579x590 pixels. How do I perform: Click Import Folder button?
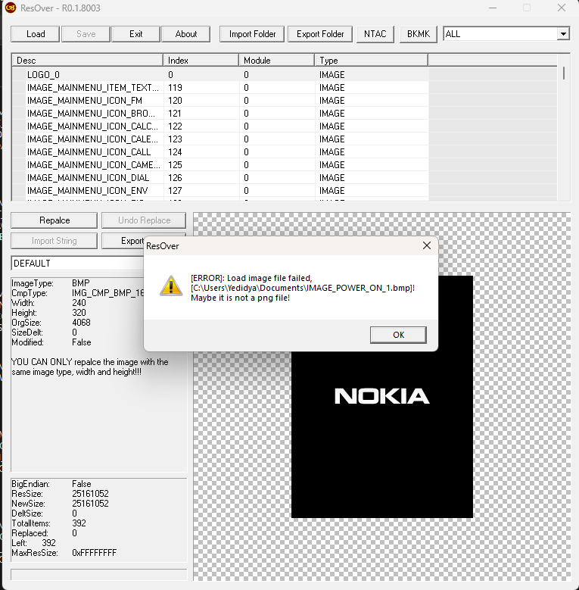tap(252, 34)
